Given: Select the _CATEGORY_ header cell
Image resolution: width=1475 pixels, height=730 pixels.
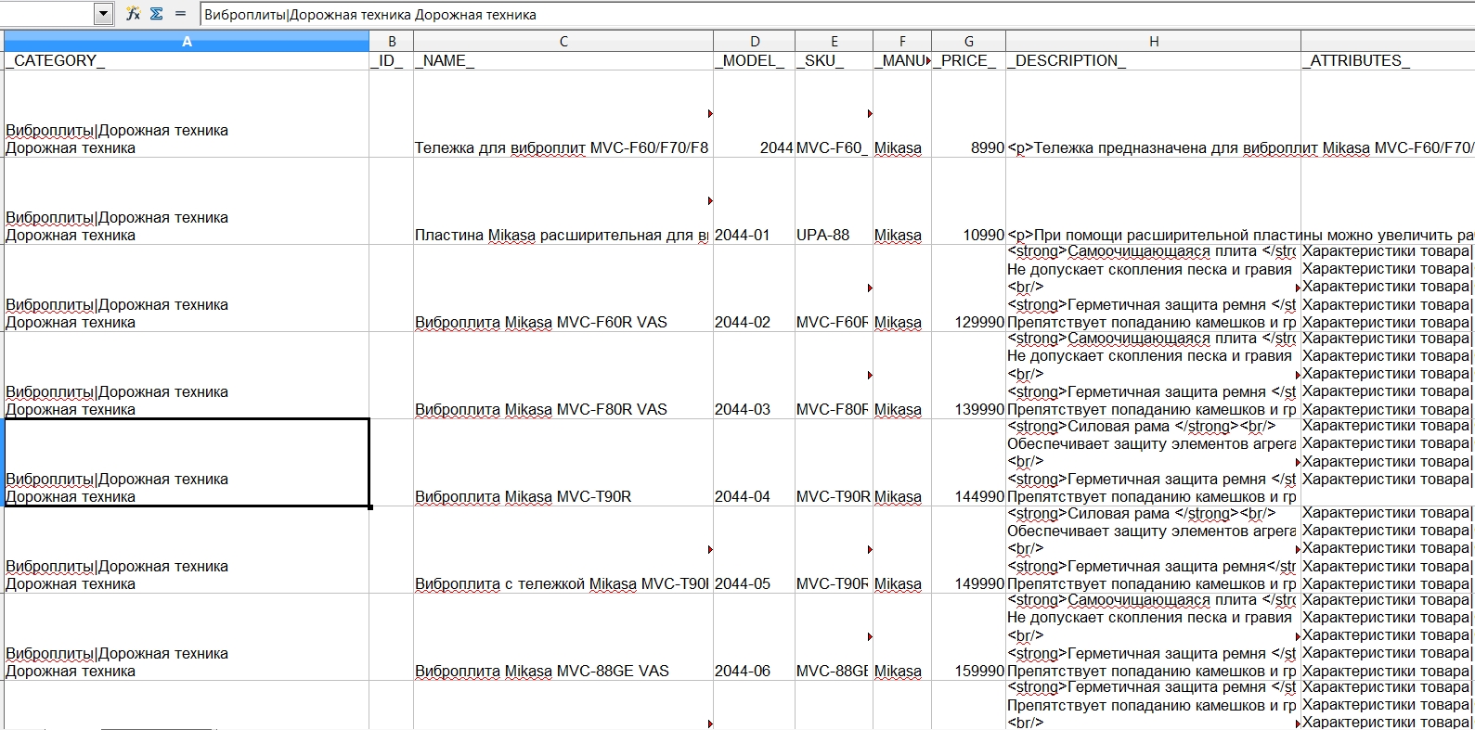Looking at the screenshot, I should pyautogui.click(x=187, y=60).
